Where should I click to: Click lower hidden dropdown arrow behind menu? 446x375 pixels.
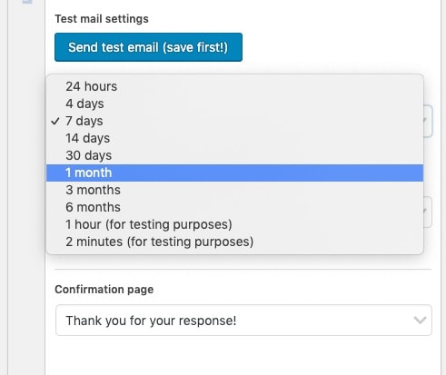427,212
